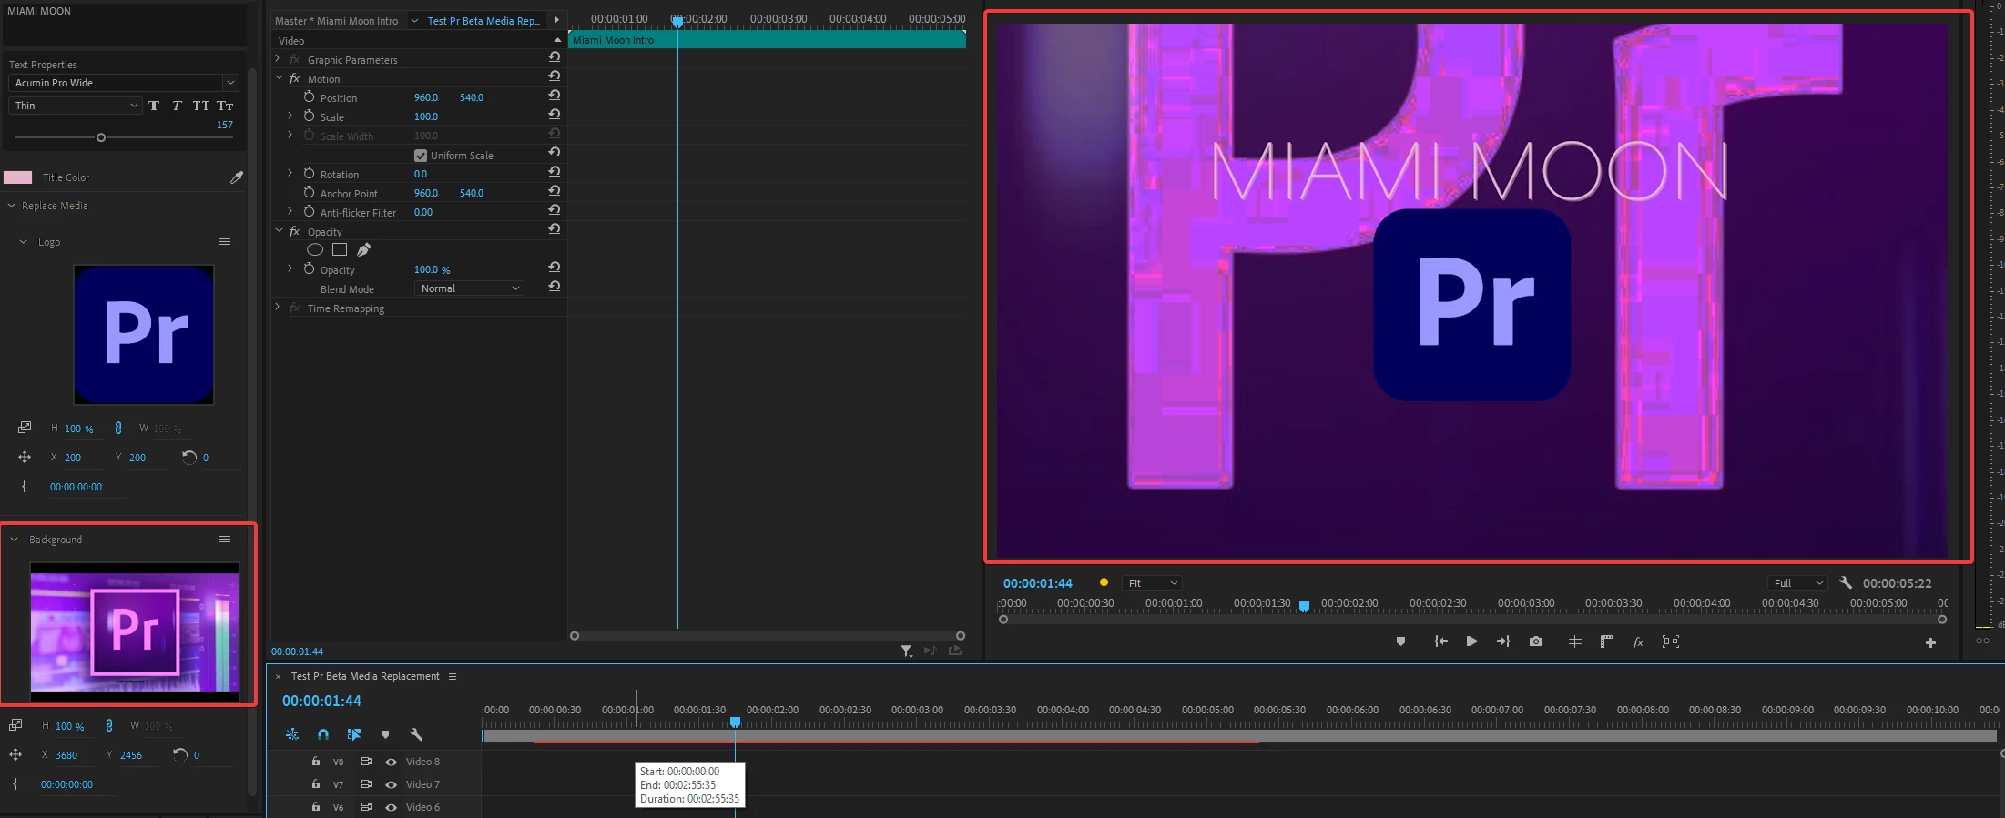Close the Test Pr Beta Media Replacement sequence tab
Viewport: 2005px width, 818px height.
pyautogui.click(x=278, y=676)
